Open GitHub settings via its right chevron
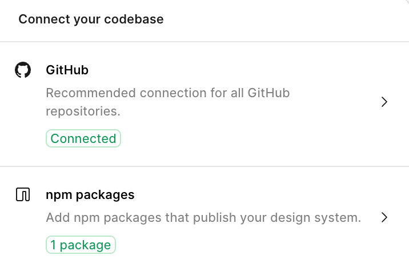This screenshot has height=271, width=409. click(384, 102)
